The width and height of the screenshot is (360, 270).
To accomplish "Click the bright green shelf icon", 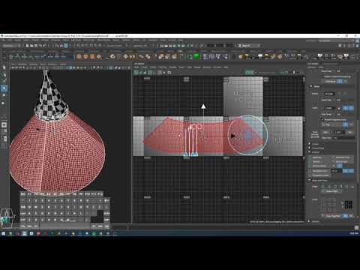I will pyautogui.click(x=196, y=56).
